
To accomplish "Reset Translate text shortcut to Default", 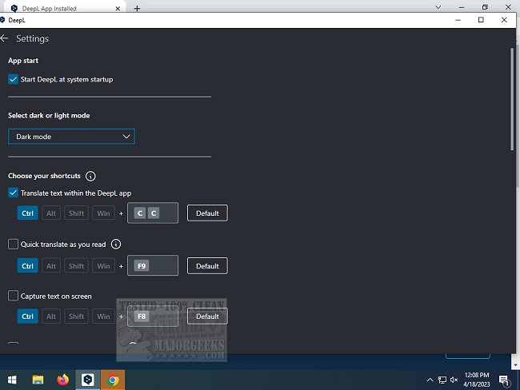I will 207,213.
